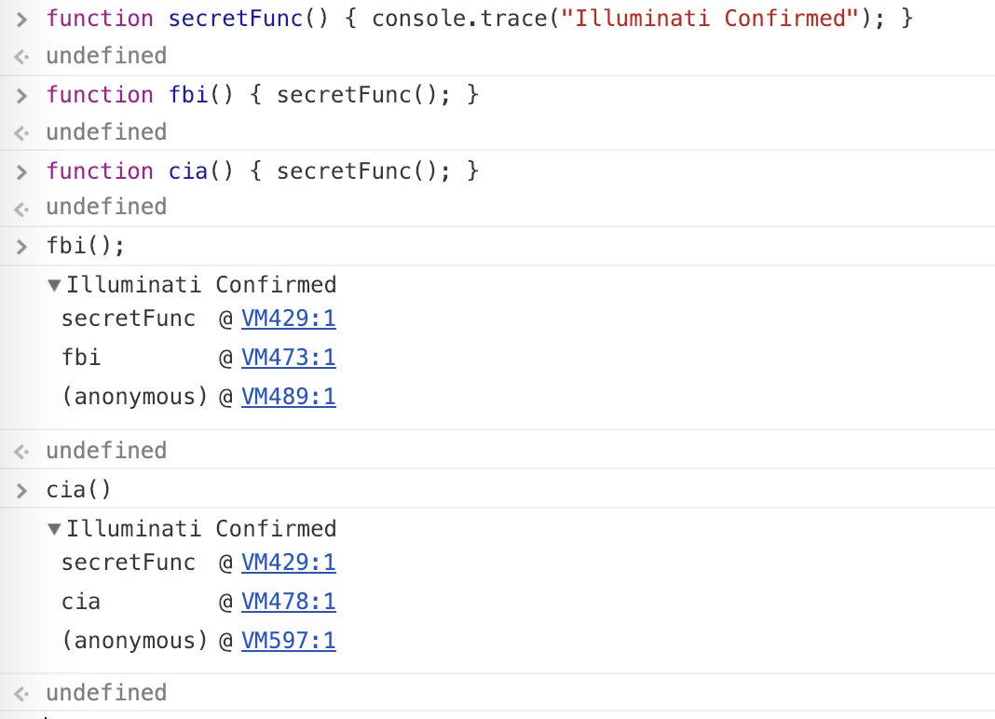Viewport: 995px width, 719px height.
Task: Click the cia() command entry
Action: [x=78, y=490]
